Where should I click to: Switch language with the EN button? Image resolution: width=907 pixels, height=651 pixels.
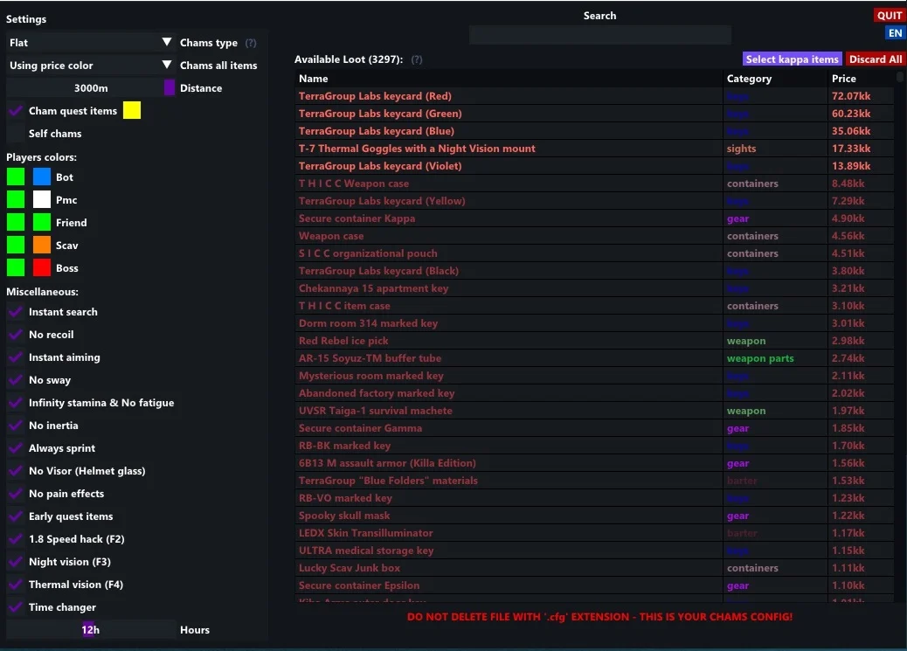[x=895, y=33]
